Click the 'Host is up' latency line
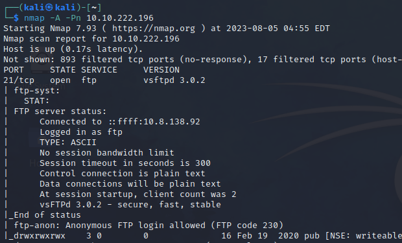Screen dimensions: 402x243 73,49
